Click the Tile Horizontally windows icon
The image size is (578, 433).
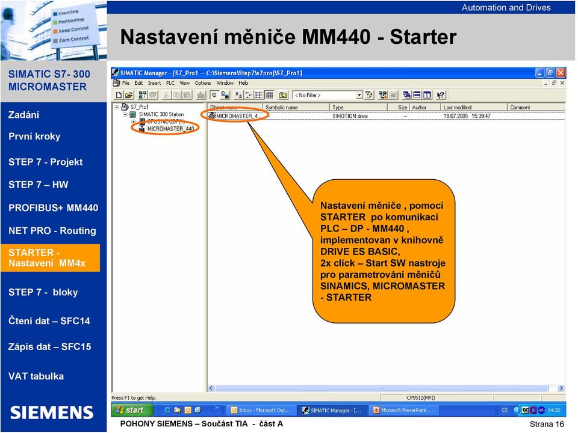click(x=417, y=96)
